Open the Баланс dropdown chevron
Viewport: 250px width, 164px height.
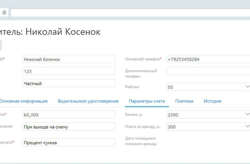point(247,115)
